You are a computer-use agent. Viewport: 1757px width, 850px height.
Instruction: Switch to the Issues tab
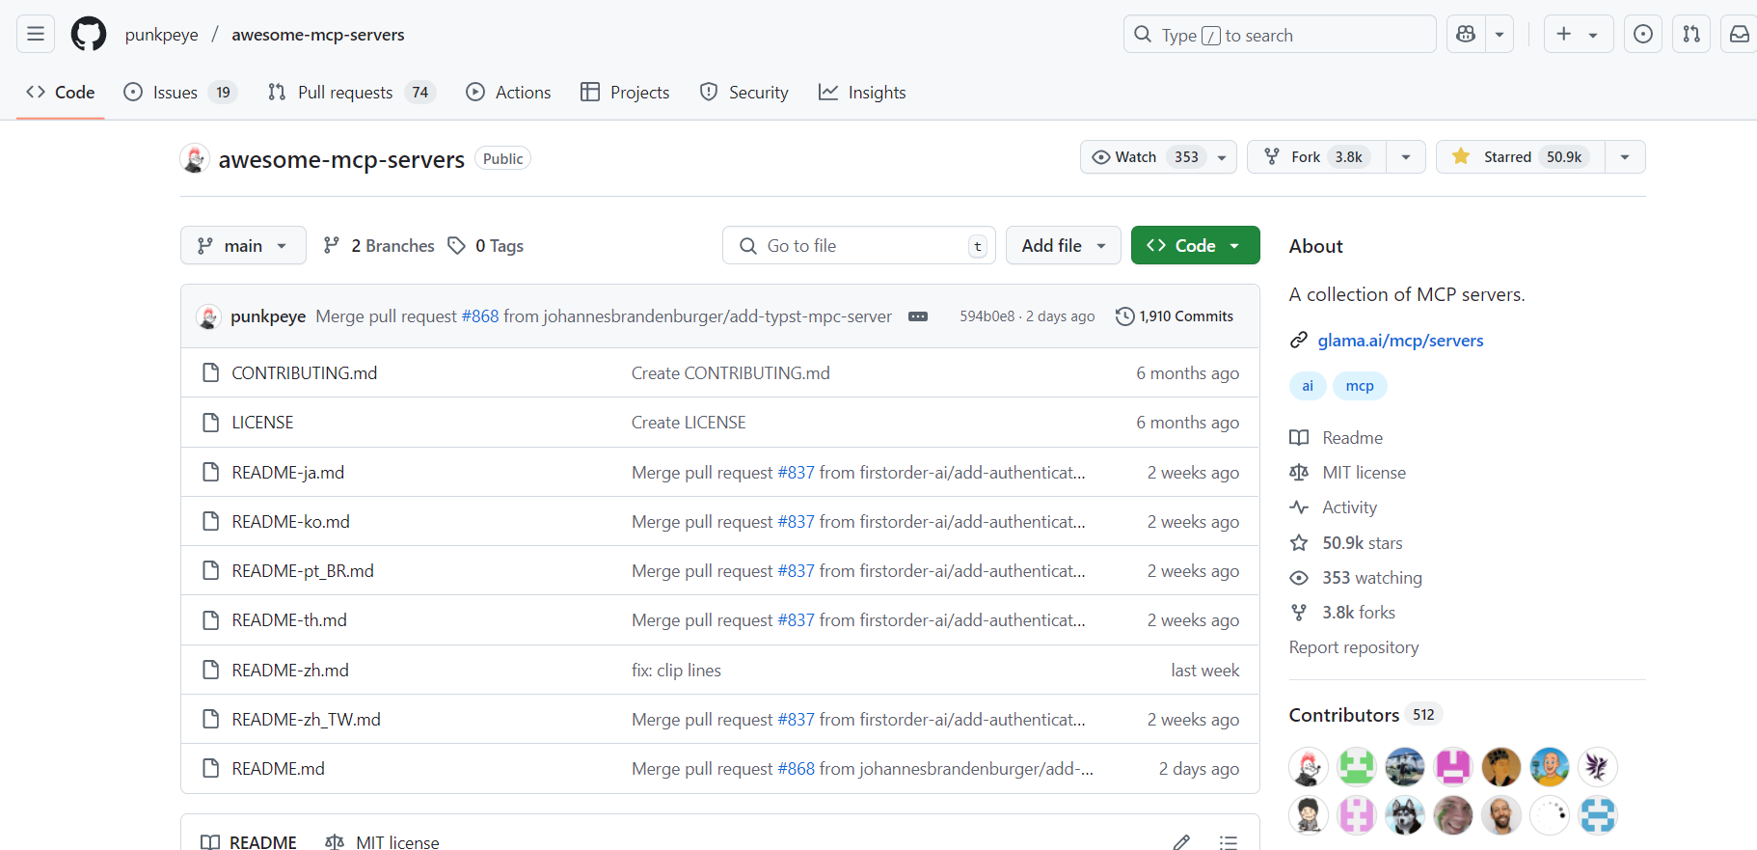[x=179, y=93]
